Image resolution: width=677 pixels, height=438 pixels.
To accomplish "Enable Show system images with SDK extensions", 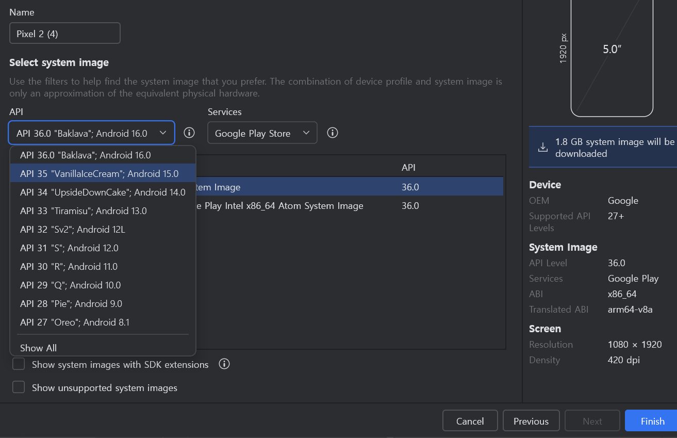I will (19, 364).
